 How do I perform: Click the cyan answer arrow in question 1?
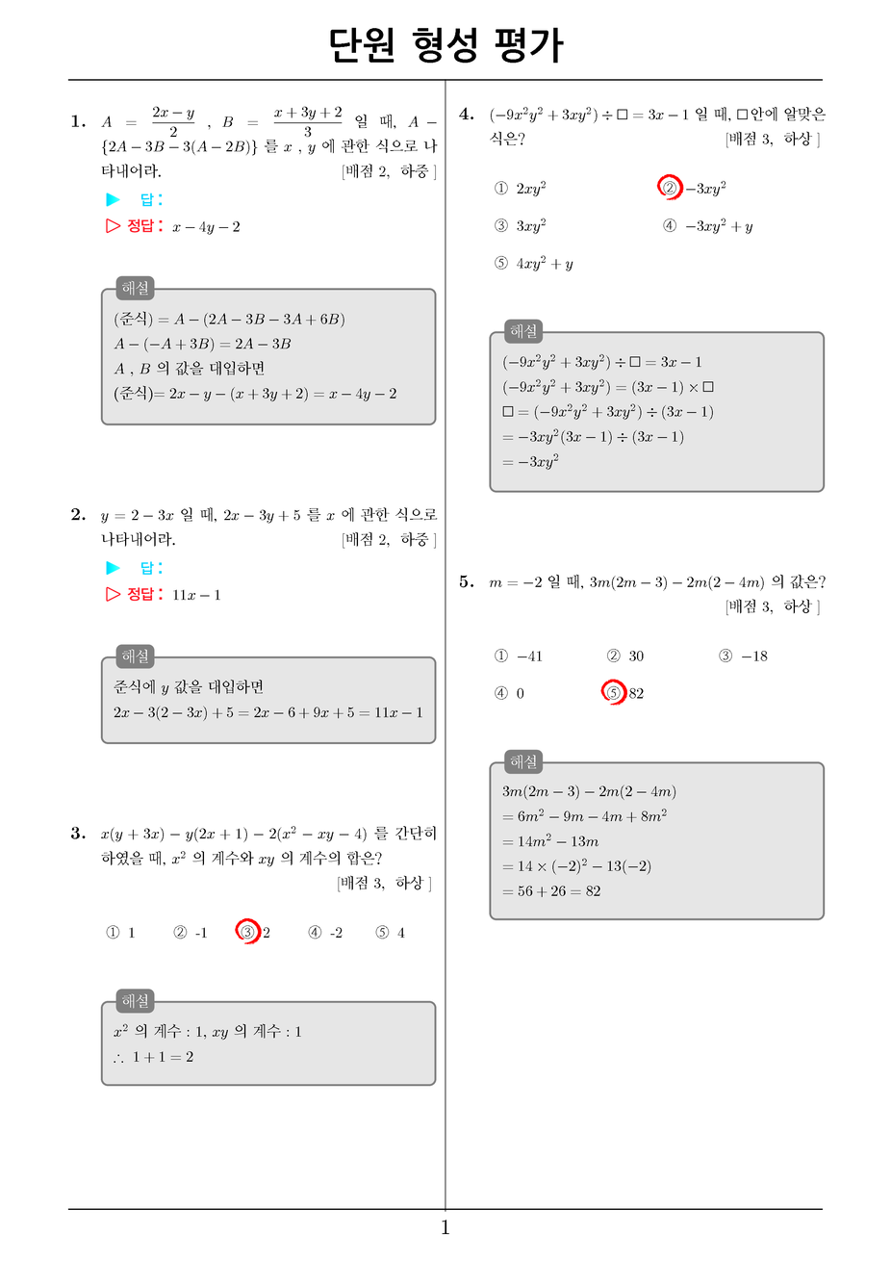(x=114, y=199)
